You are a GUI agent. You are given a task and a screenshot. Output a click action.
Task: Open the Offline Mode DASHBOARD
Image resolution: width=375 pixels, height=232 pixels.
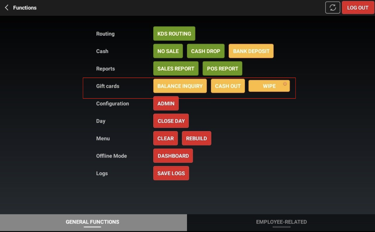(x=173, y=156)
